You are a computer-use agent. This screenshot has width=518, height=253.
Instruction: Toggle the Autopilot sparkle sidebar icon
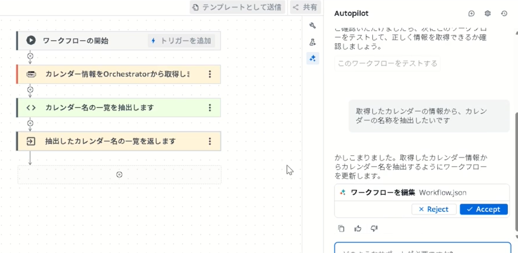coord(313,59)
